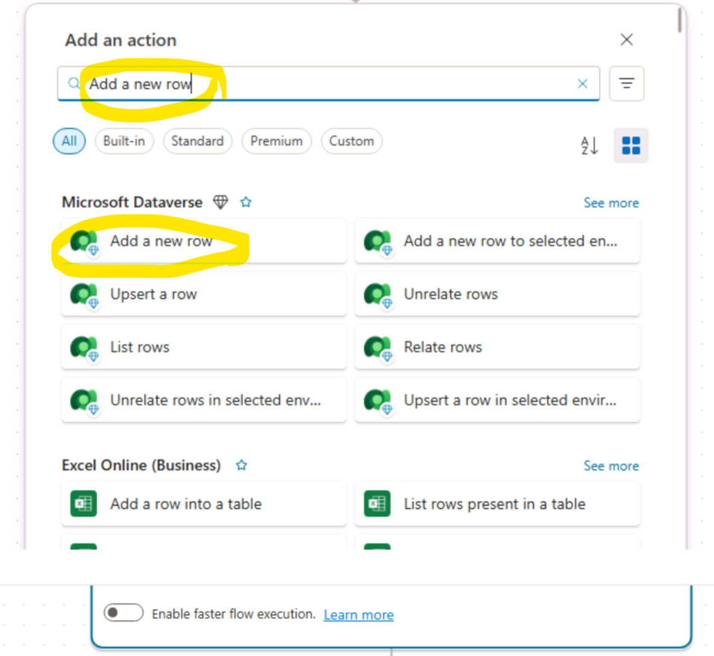714x656 pixels.
Task: Filter by Premium connectors
Action: tap(276, 141)
